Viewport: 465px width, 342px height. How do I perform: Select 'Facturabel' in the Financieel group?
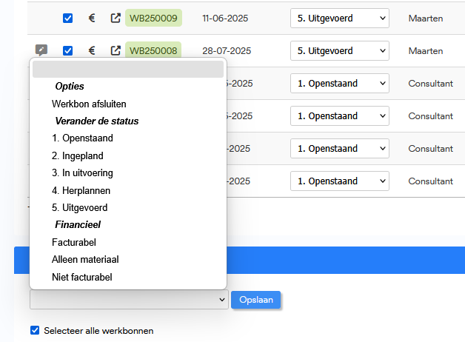pos(74,242)
